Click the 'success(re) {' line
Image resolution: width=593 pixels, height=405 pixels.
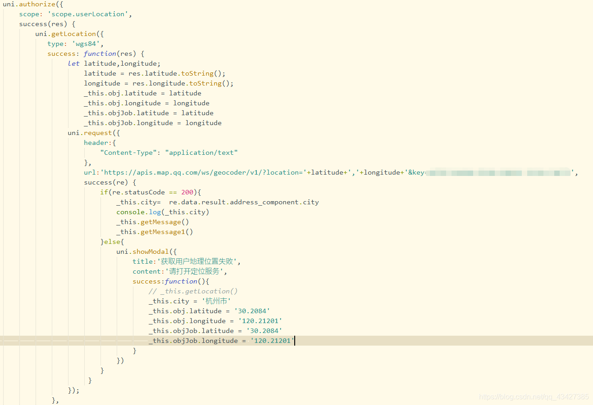pos(110,182)
